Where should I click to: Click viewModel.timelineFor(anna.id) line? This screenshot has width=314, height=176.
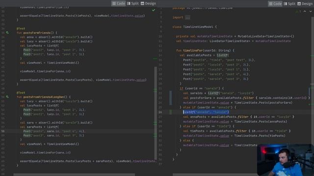click(x=45, y=71)
